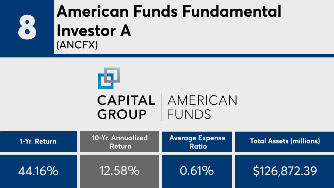The height and width of the screenshot is (188, 334).
Task: Click the FUNDS text beside the divider
Action: [189, 114]
